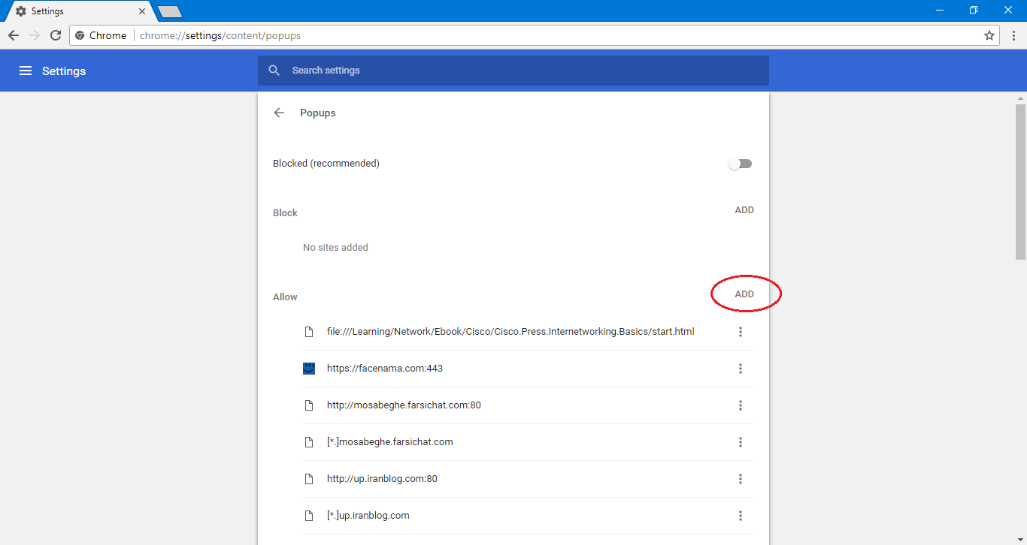Click the Block section label
1027x545 pixels.
[285, 213]
